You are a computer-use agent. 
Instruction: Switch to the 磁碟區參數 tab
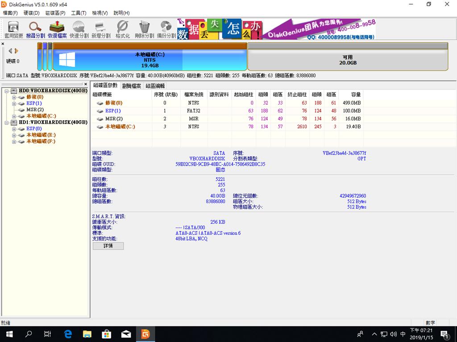pyautogui.click(x=105, y=85)
